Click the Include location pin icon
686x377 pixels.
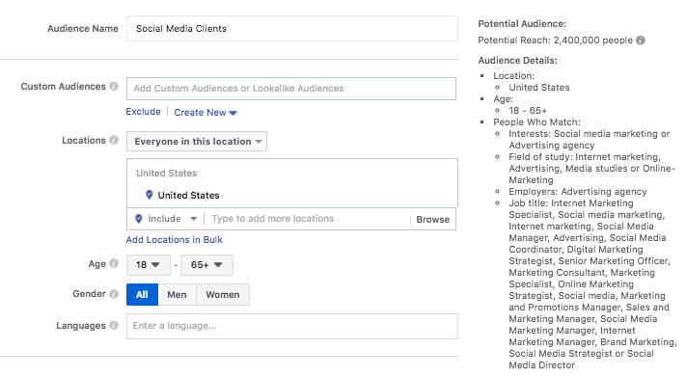coord(139,219)
